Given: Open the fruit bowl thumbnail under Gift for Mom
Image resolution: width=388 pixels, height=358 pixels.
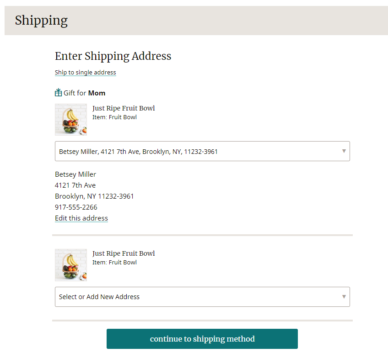Looking at the screenshot, I should 71,120.
